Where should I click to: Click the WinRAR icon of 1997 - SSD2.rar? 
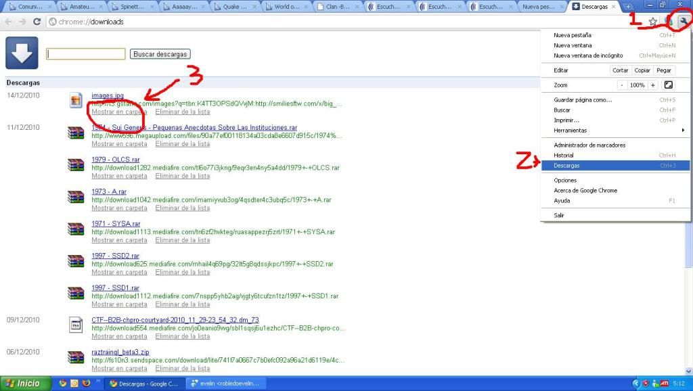(x=76, y=260)
